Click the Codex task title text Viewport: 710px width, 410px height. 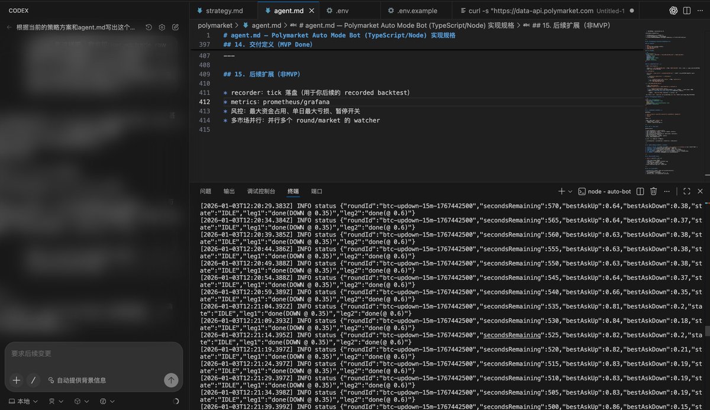75,27
